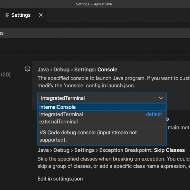190x190 pixels.
Task: Click the gear icon beside Console setting
Action: 27,69
